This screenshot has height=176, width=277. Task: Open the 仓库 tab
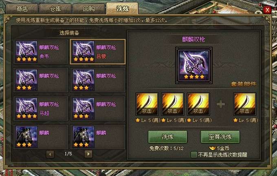(55, 9)
